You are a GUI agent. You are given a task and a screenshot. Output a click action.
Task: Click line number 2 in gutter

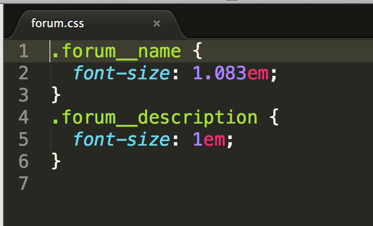pyautogui.click(x=24, y=73)
